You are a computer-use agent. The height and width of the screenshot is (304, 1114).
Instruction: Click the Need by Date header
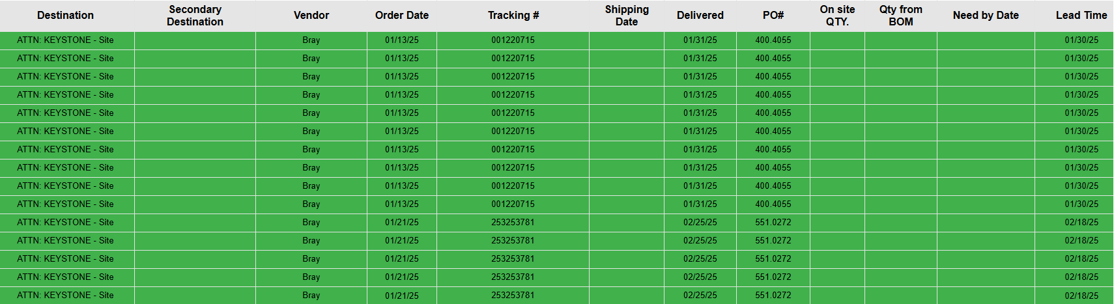986,16
